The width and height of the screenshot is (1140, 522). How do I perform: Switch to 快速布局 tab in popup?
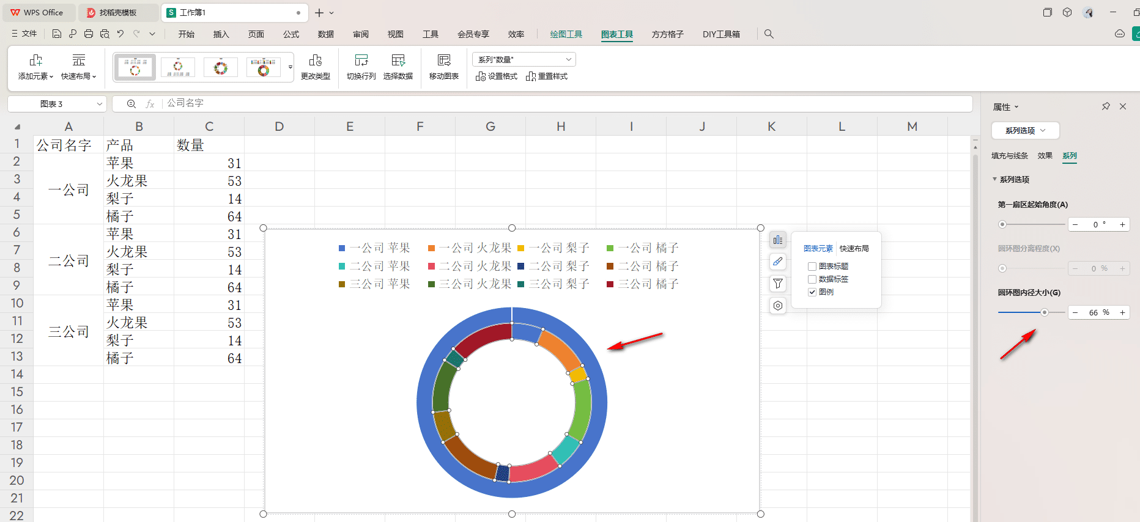[854, 249]
